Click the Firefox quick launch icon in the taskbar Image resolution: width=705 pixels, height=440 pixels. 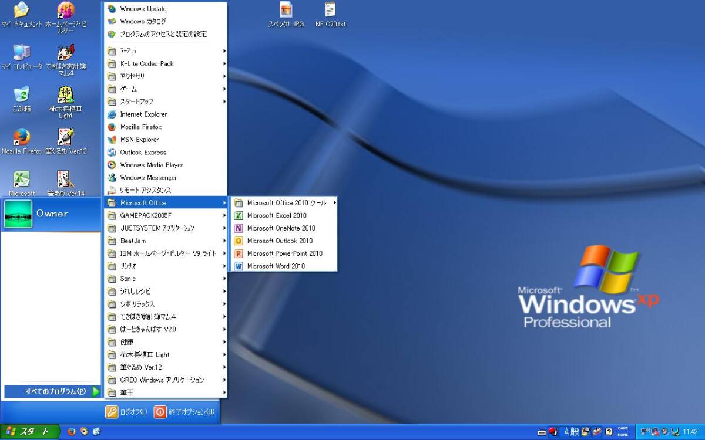[x=72, y=432]
